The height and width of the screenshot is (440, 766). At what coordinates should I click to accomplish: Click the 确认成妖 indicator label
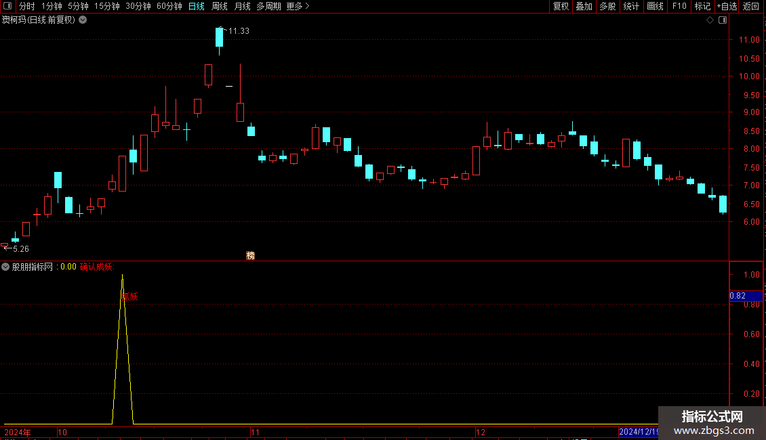(96, 267)
